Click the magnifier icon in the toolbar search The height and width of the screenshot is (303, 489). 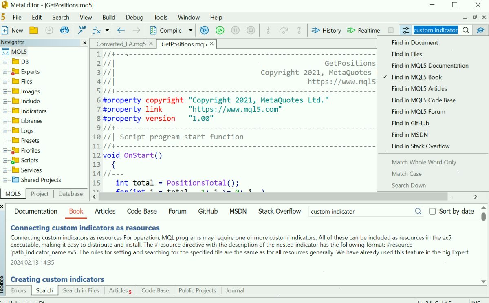tap(466, 30)
